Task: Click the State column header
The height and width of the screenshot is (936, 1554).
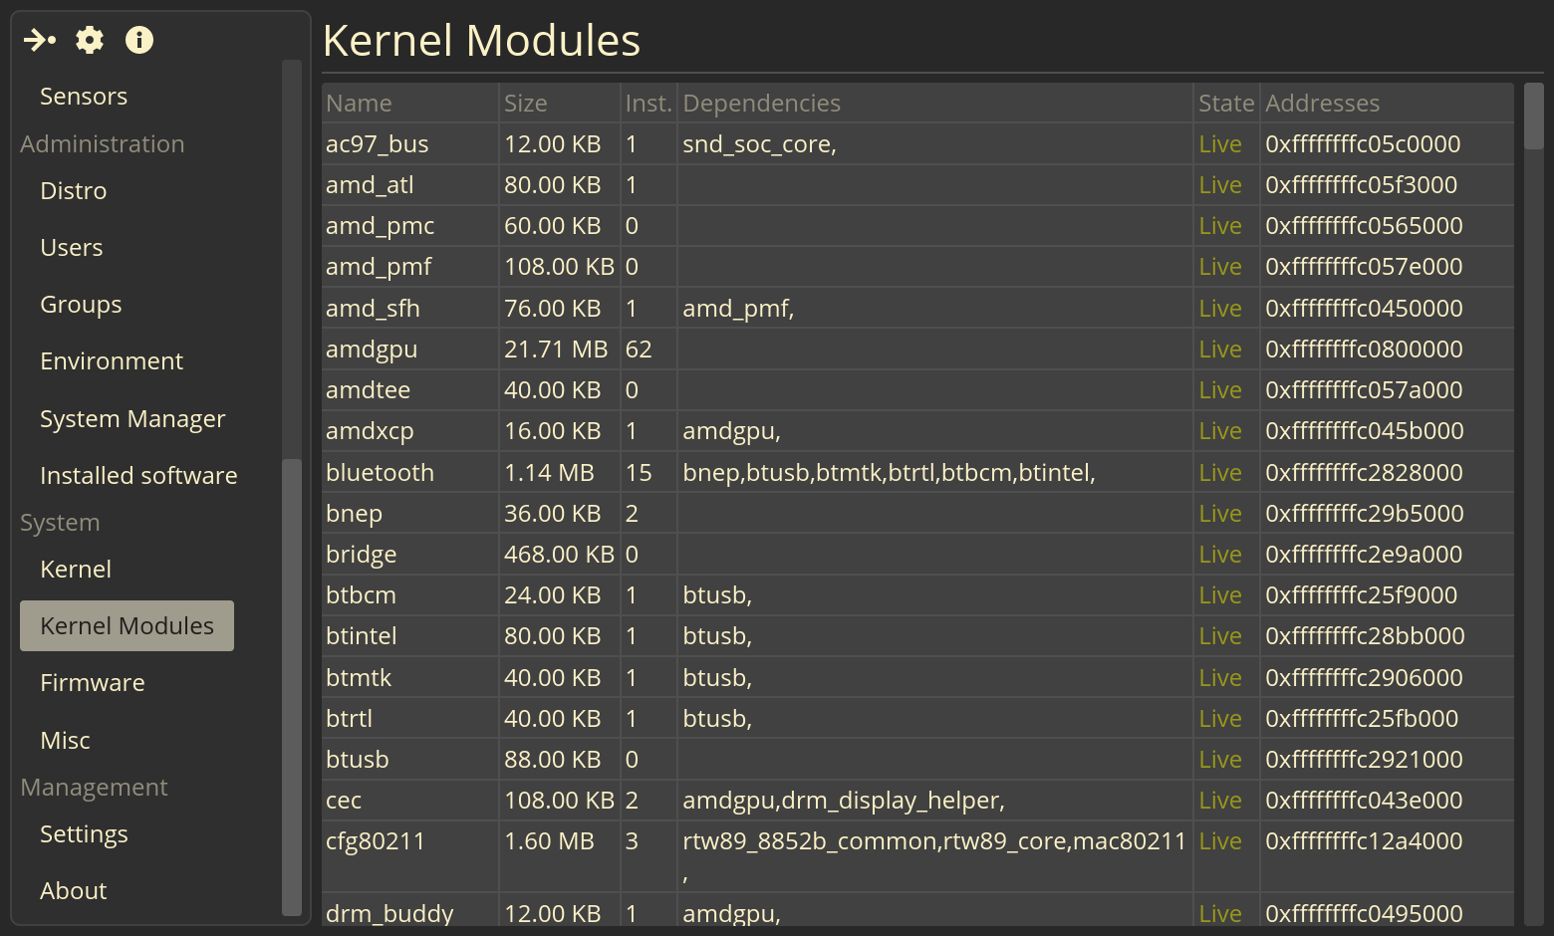Action: tap(1226, 104)
